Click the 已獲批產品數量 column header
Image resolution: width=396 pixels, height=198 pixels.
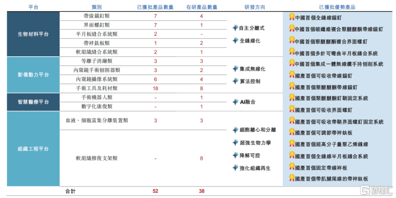point(155,8)
